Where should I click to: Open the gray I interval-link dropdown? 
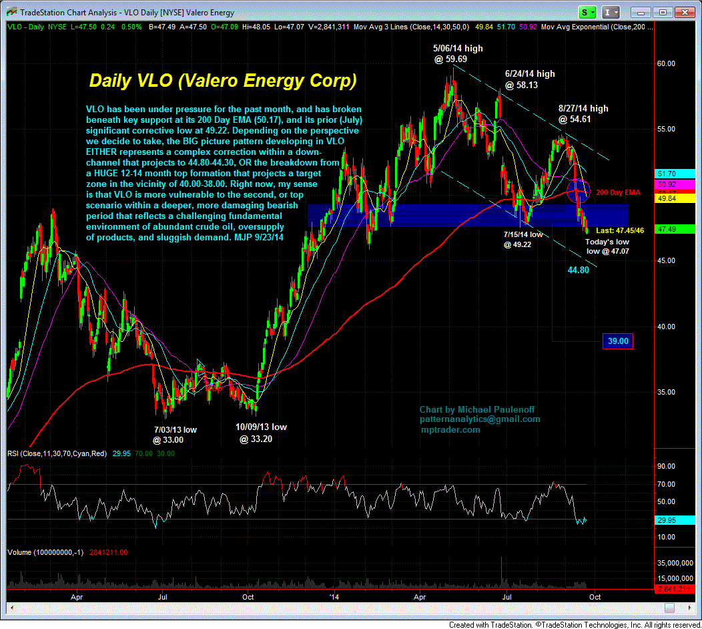point(611,12)
